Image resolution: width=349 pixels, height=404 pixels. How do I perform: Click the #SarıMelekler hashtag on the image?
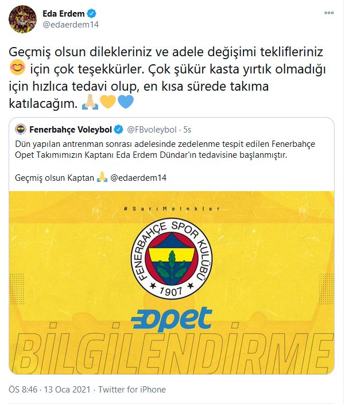click(172, 209)
